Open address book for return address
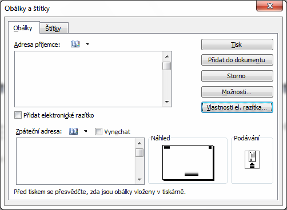 (x=73, y=131)
